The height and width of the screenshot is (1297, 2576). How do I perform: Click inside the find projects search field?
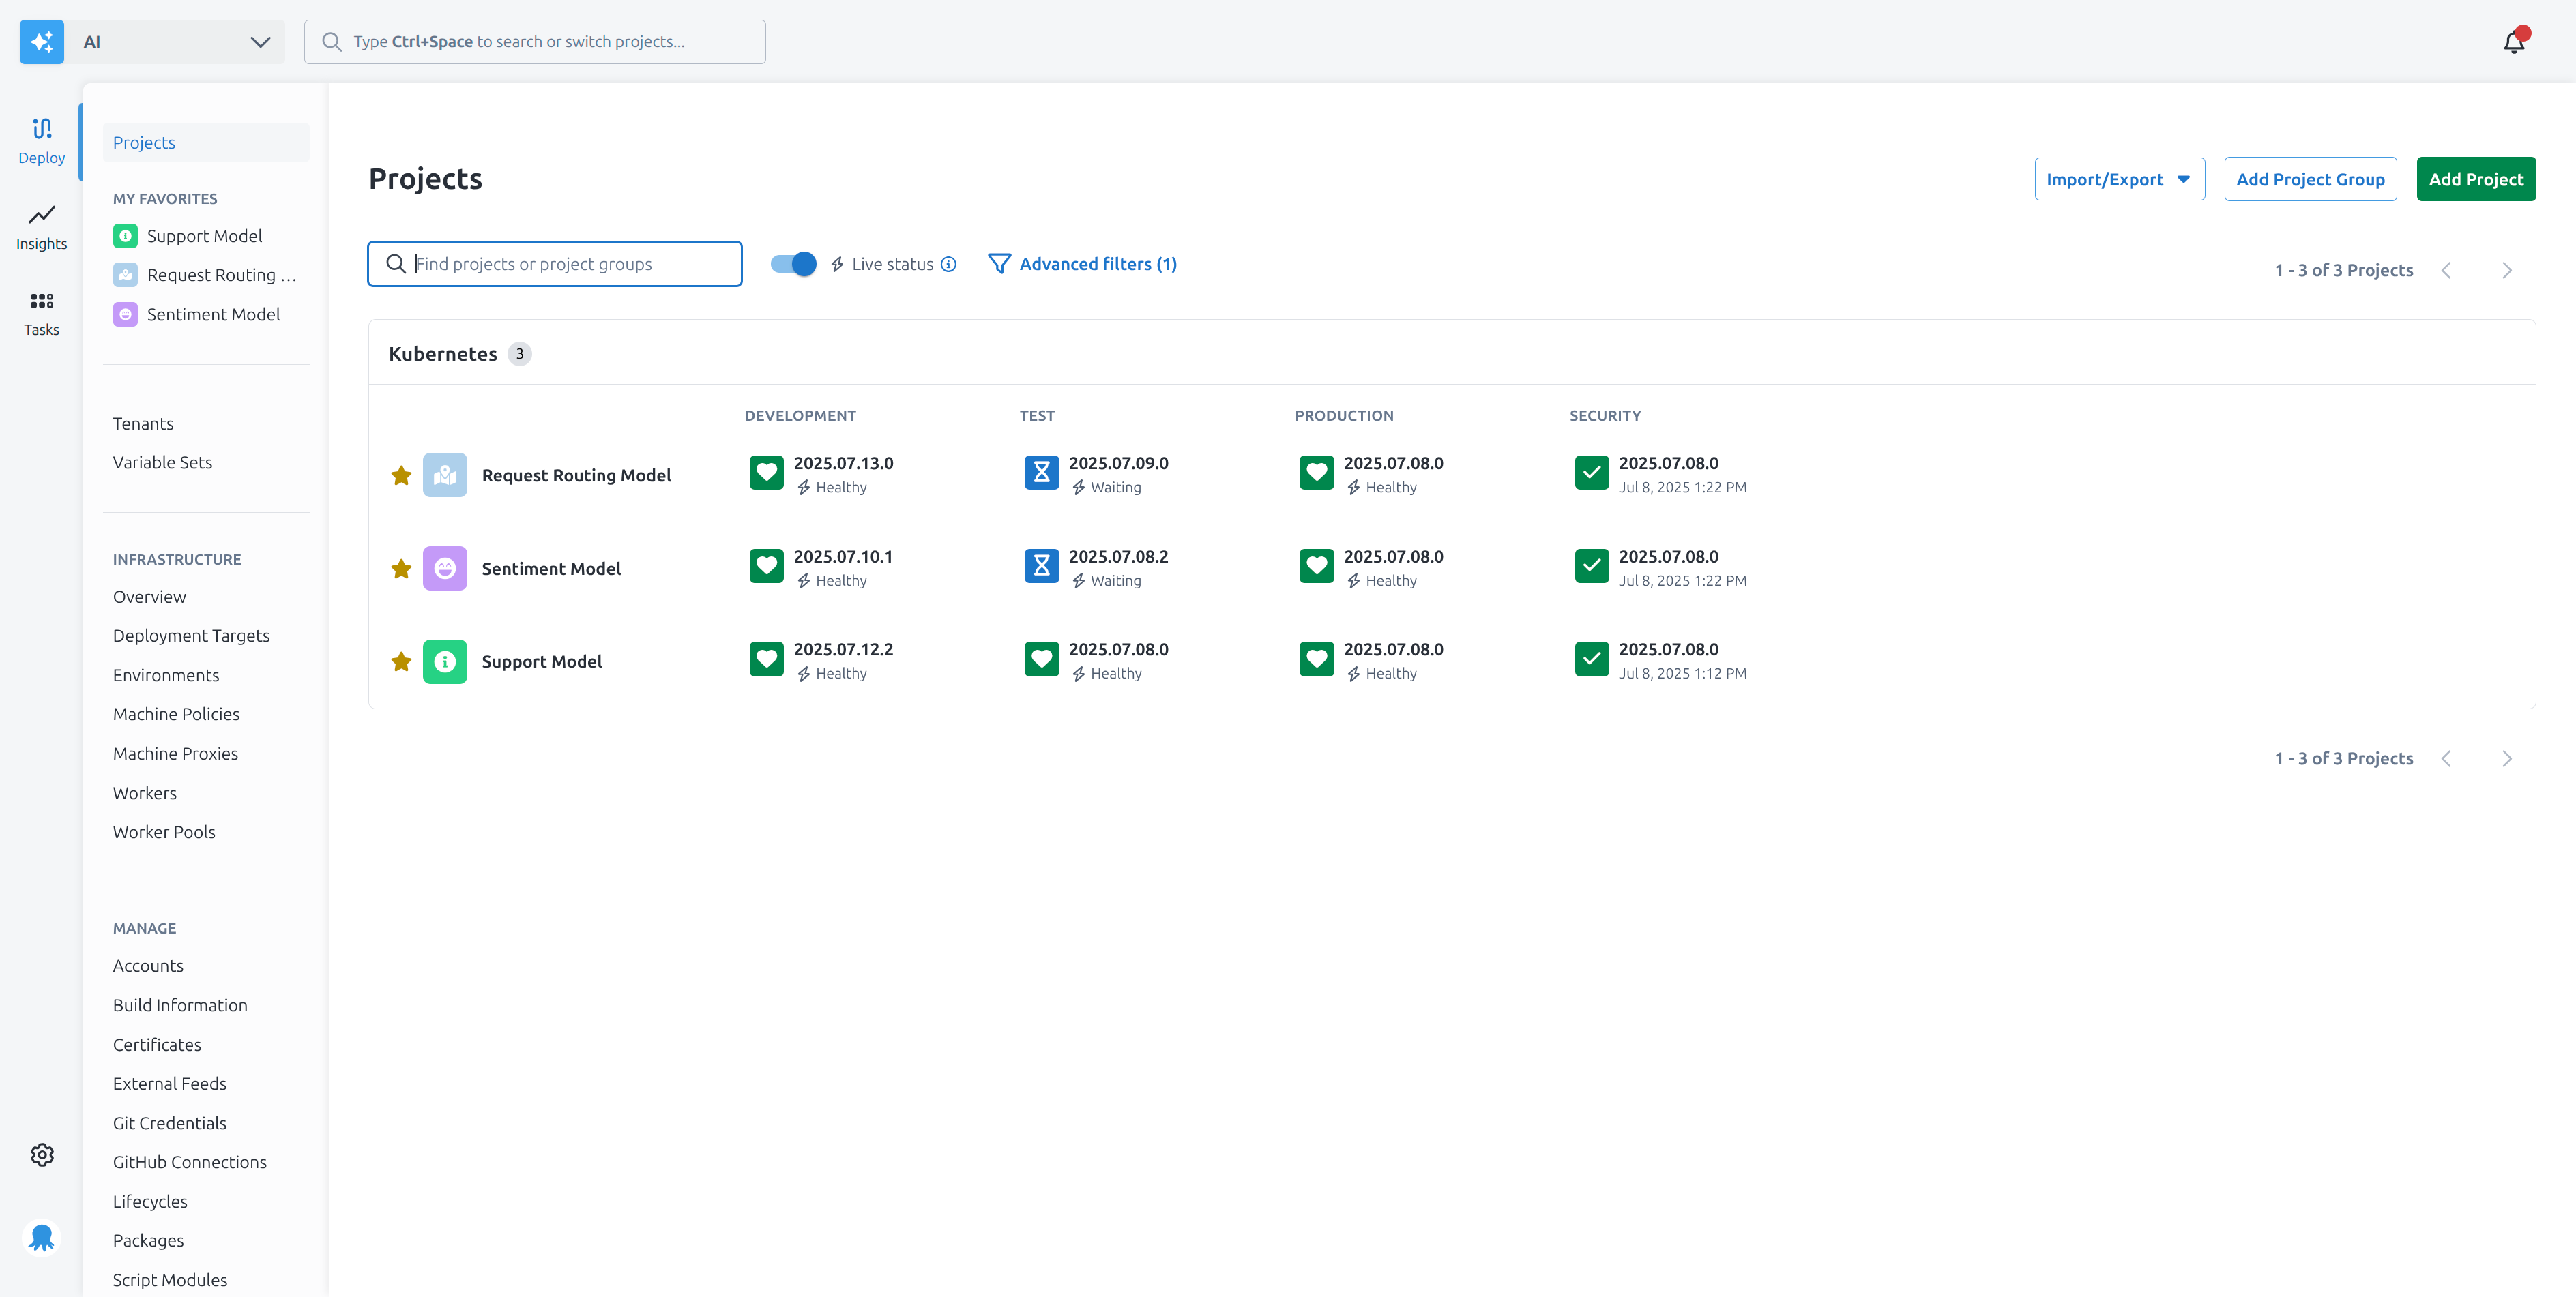click(x=554, y=264)
